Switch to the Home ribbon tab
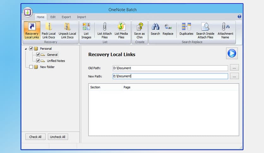The height and width of the screenshot is (153, 264). tap(40, 17)
